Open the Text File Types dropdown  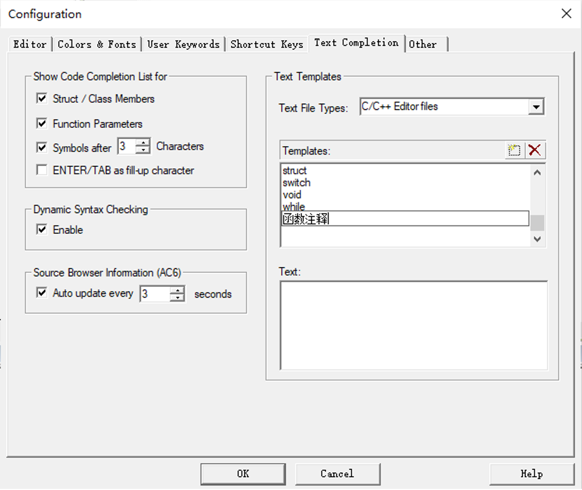536,107
